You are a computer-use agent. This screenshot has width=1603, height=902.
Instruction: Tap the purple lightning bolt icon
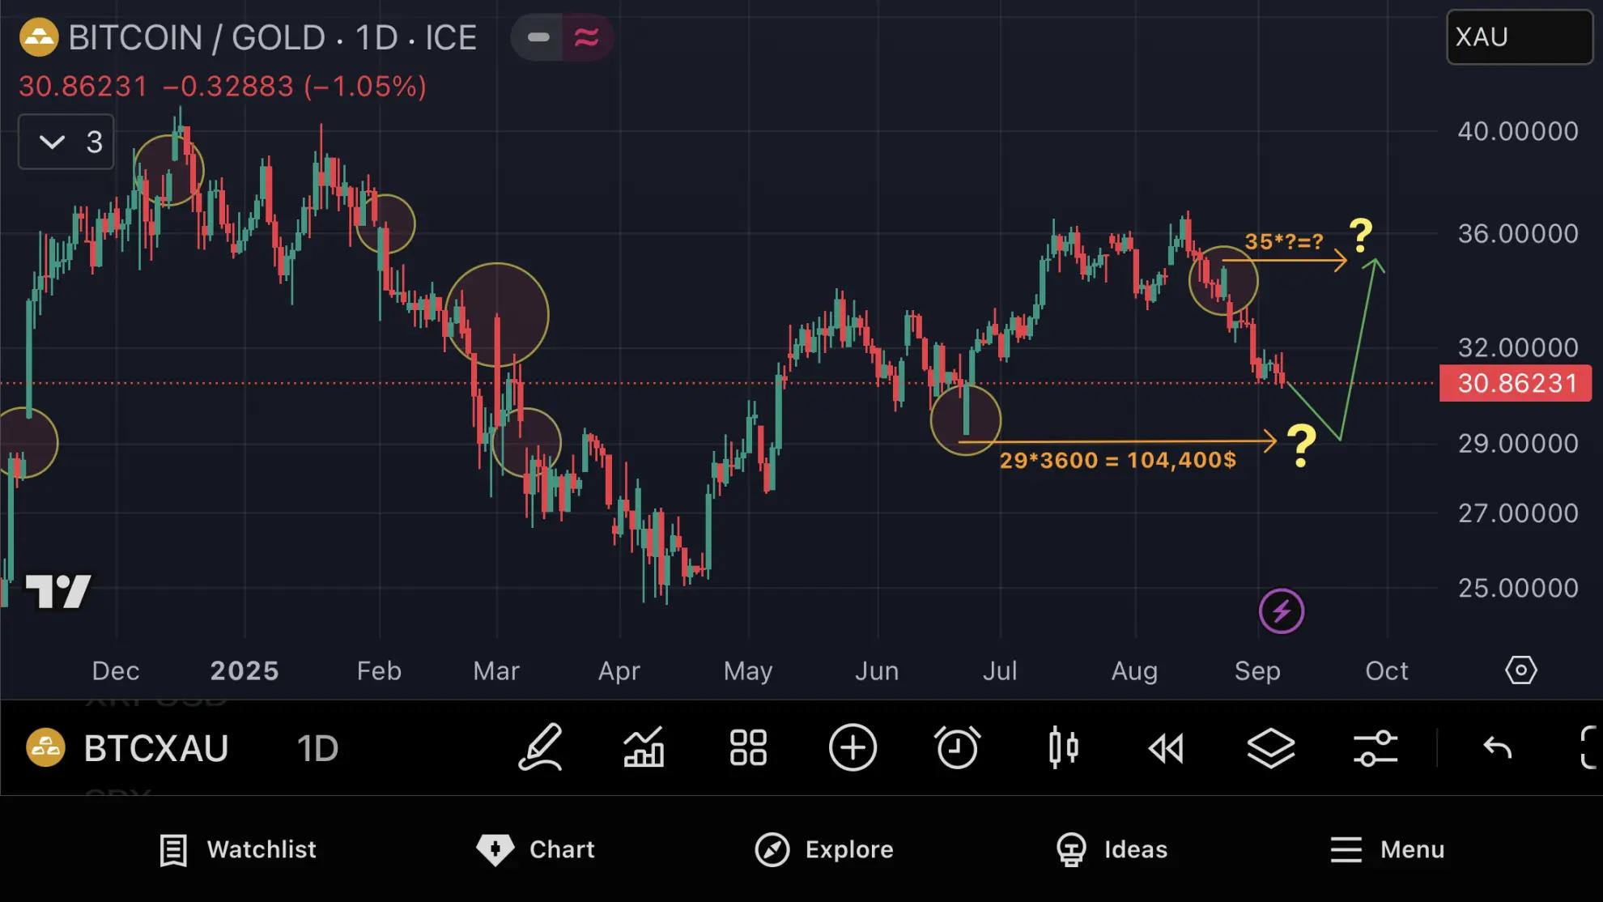coord(1281,611)
